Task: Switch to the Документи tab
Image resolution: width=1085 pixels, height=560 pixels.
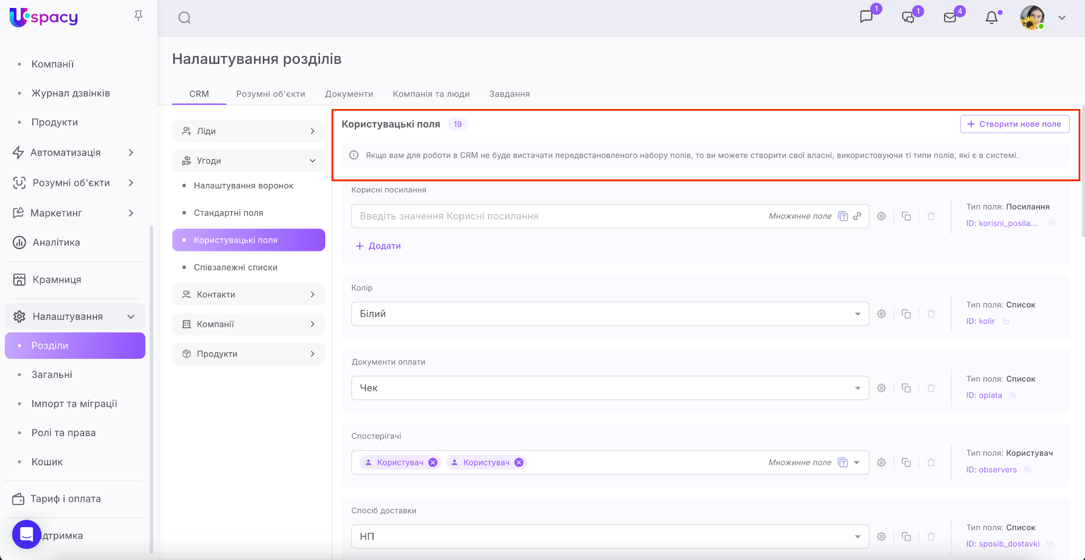Action: click(349, 94)
